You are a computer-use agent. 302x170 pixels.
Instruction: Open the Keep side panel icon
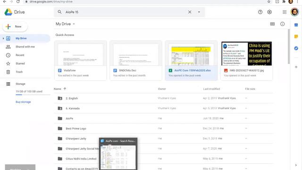point(296,36)
